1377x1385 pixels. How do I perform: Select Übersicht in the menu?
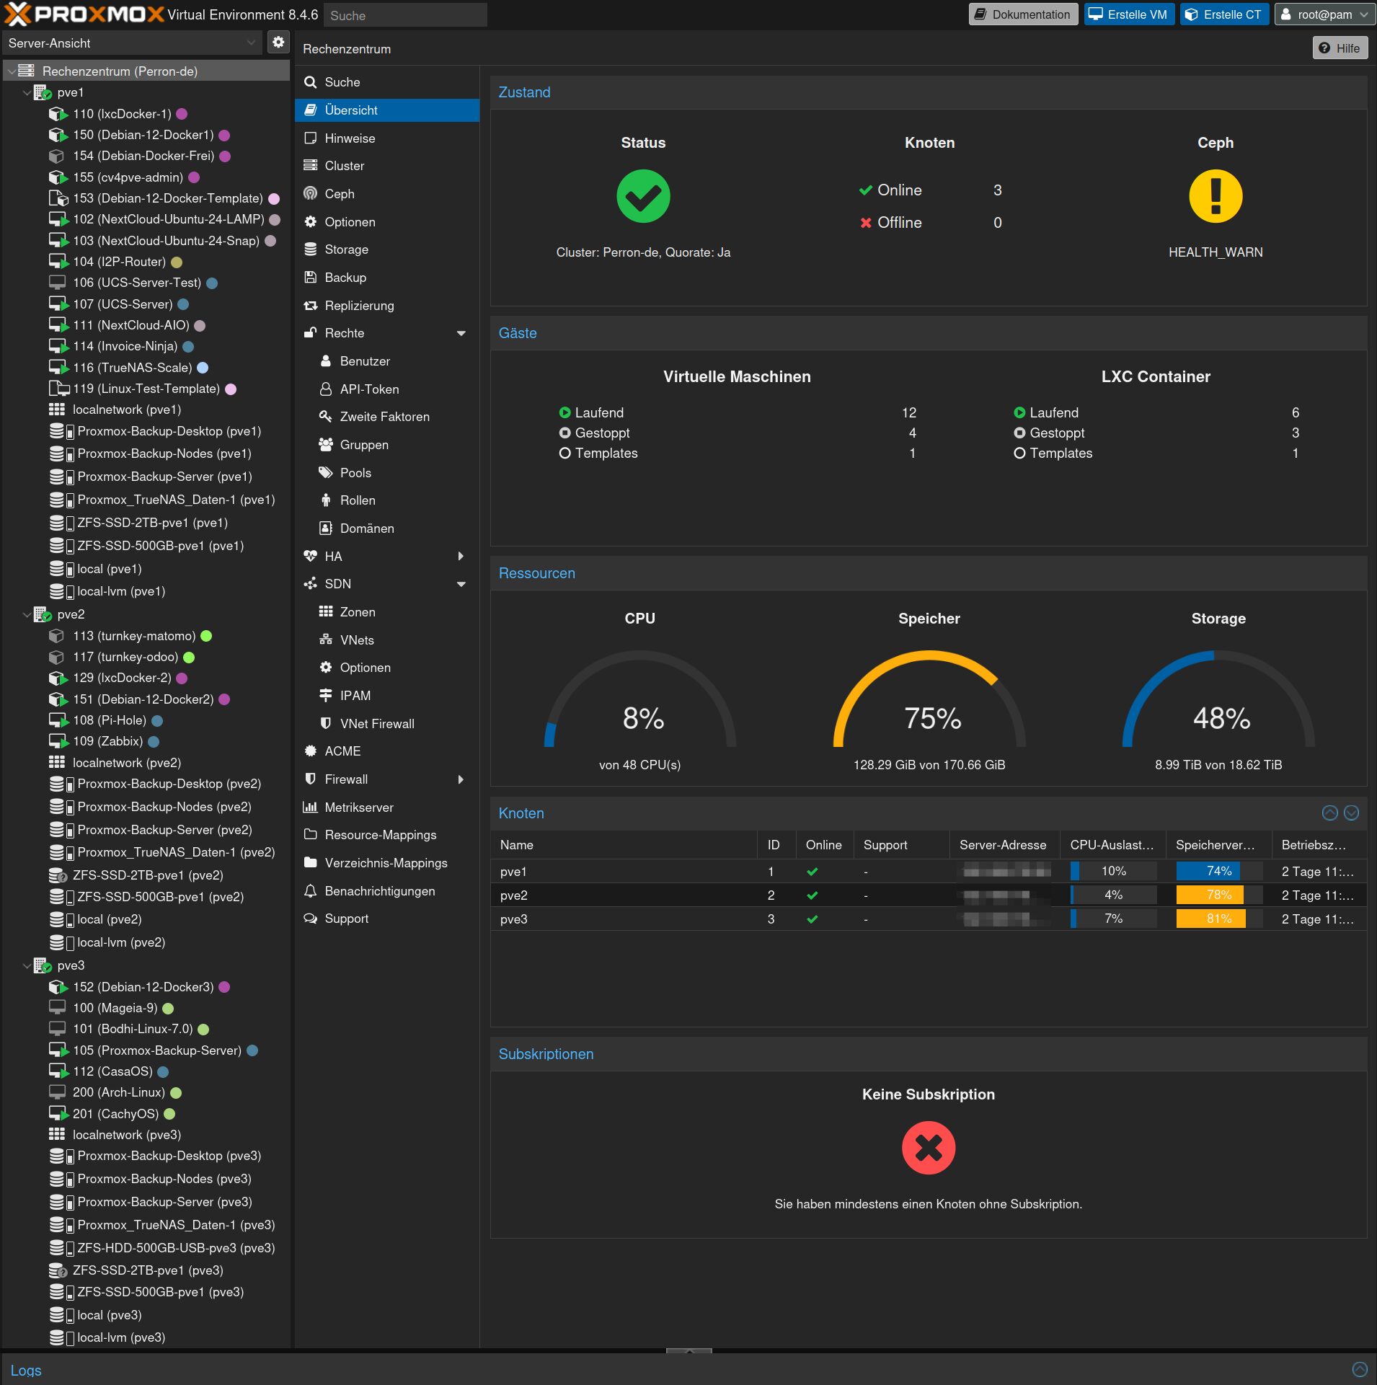click(387, 110)
